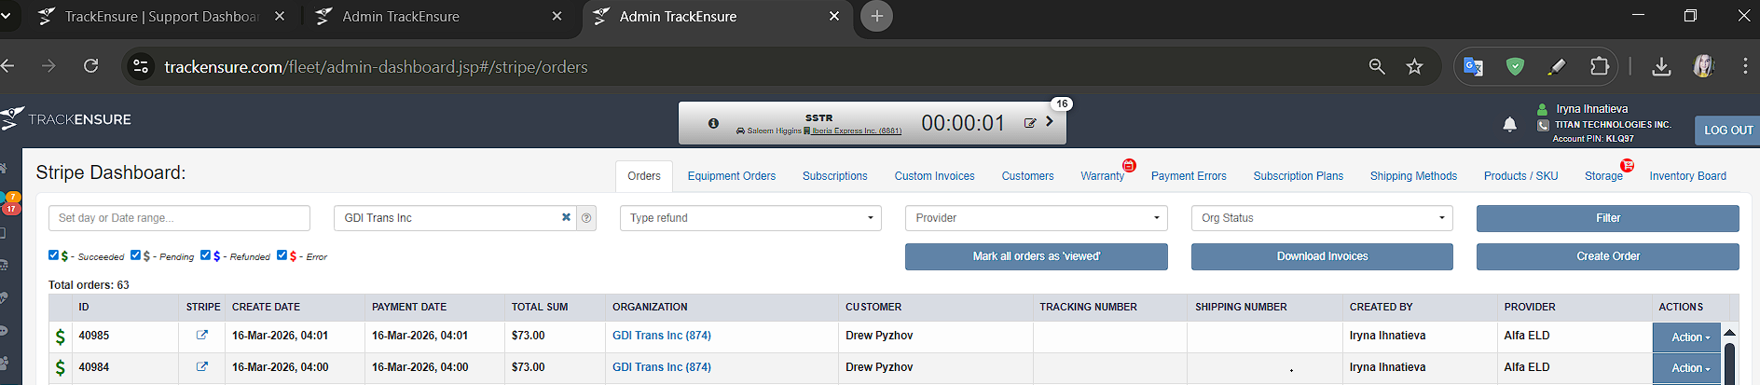
Task: Uncheck the Pending orders checkbox
Action: [x=136, y=255]
